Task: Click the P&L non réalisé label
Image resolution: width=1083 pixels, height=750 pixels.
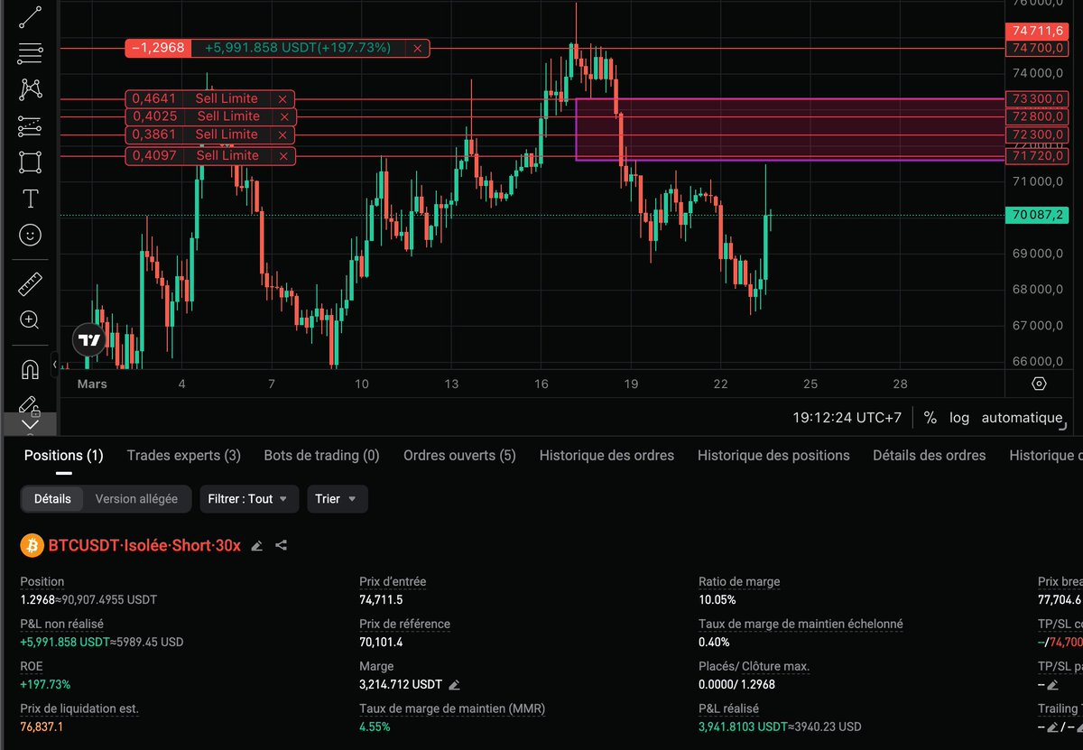Action: [62, 625]
